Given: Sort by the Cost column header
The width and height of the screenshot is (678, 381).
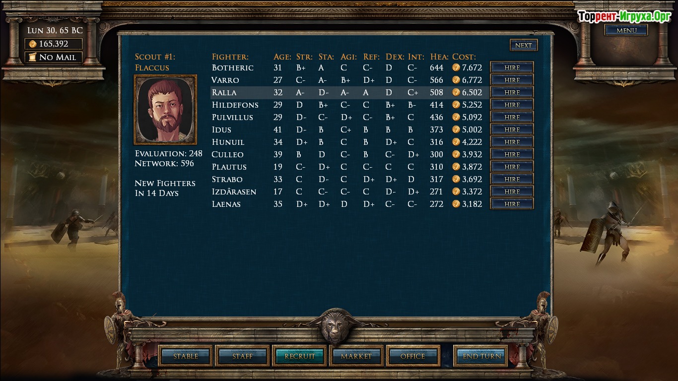Looking at the screenshot, I should click(x=464, y=57).
